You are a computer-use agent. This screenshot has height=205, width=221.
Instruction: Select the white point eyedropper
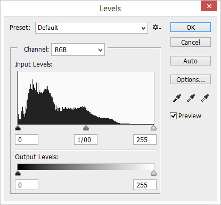[x=204, y=98]
